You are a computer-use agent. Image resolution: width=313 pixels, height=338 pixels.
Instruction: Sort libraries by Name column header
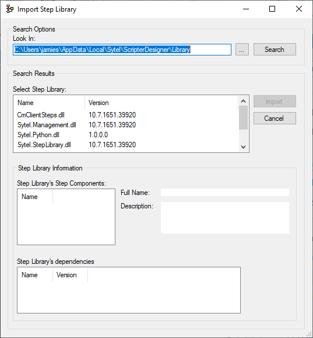tap(50, 103)
